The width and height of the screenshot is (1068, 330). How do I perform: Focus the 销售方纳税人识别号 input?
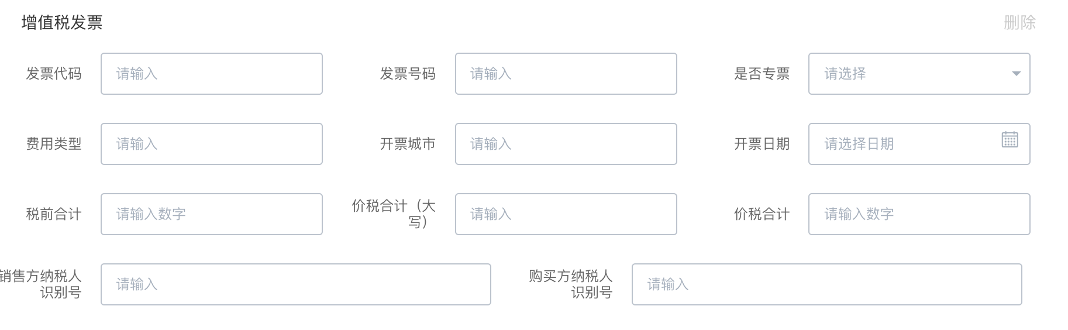click(295, 284)
